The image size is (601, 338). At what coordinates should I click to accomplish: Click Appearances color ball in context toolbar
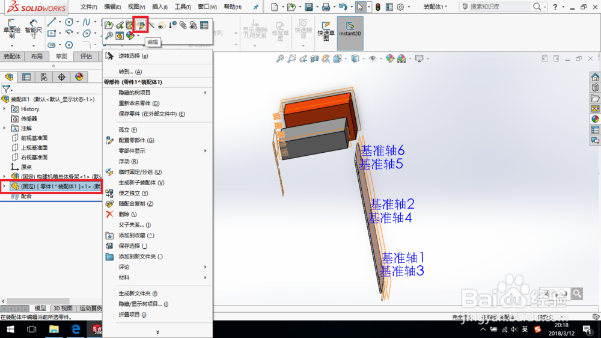click(x=130, y=35)
